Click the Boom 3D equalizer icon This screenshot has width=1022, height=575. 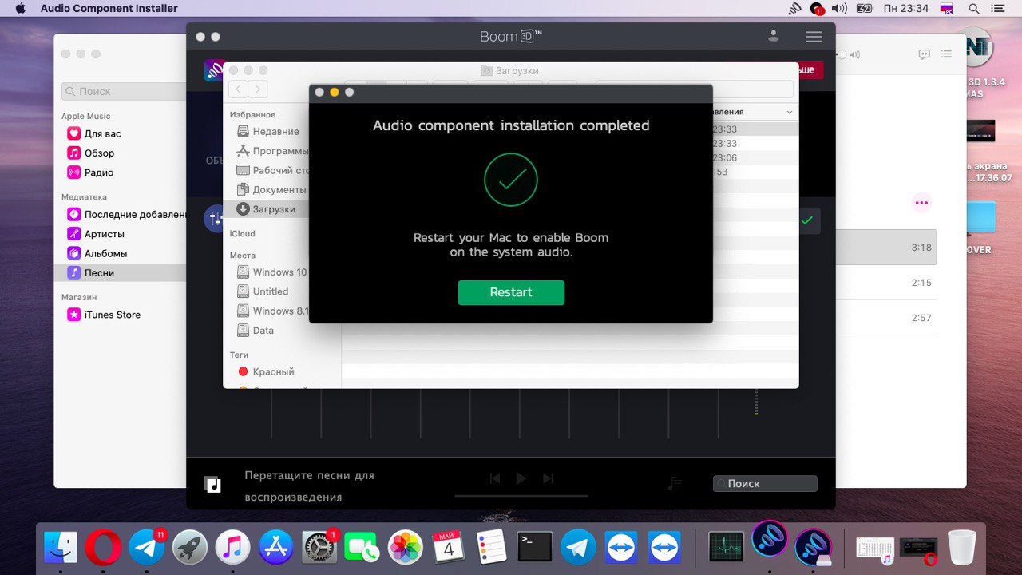coord(214,218)
